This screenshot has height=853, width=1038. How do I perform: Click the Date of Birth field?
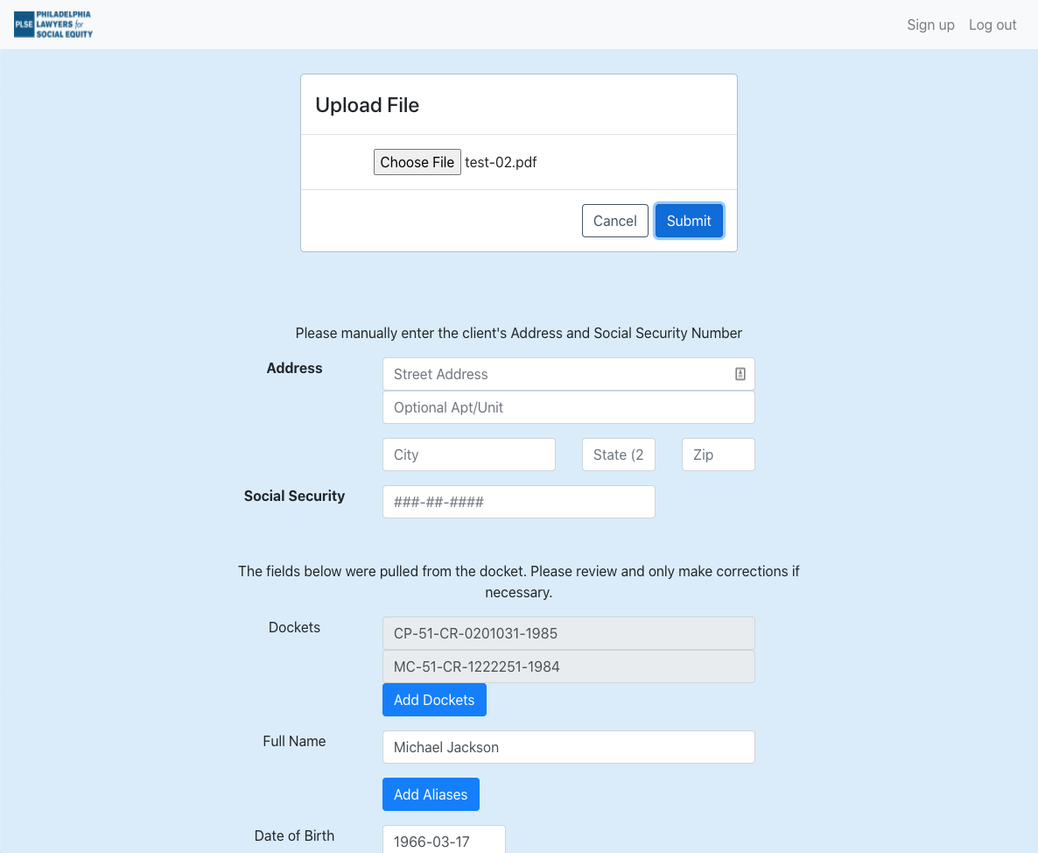coord(444,841)
